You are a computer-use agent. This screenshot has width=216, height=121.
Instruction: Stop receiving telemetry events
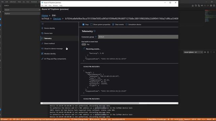pos(85,25)
